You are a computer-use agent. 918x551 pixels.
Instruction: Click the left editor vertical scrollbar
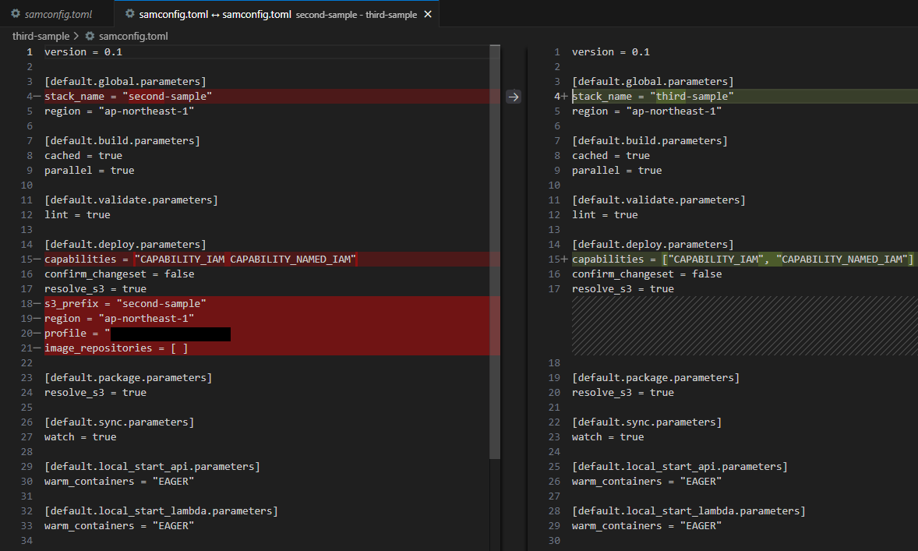coord(495,252)
